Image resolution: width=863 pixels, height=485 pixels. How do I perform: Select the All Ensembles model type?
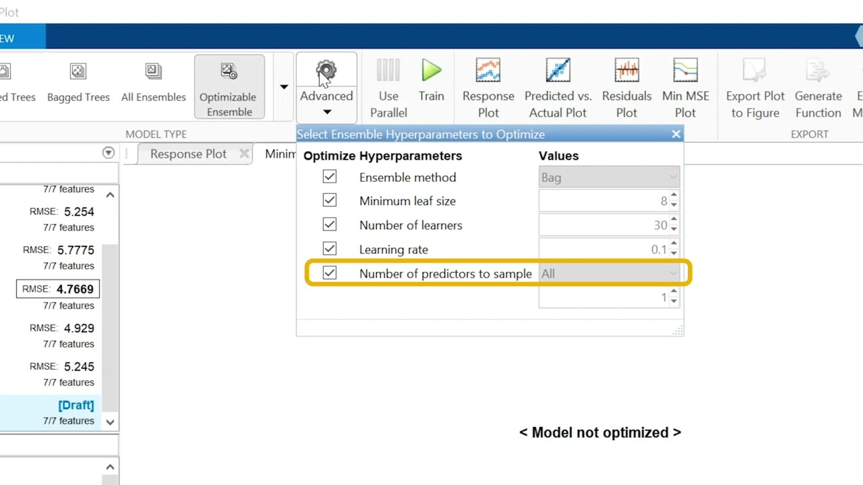pyautogui.click(x=154, y=83)
